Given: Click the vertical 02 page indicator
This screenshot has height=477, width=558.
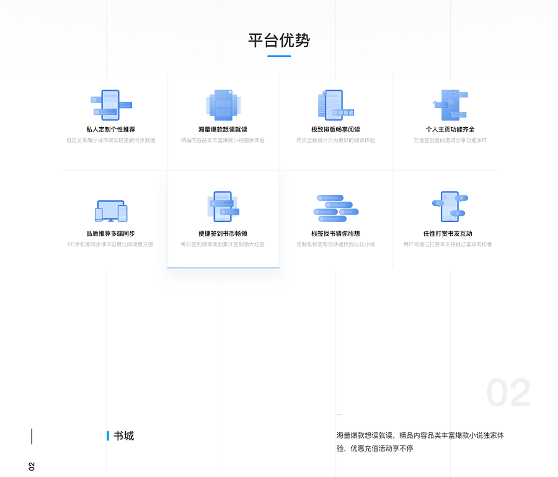Looking at the screenshot, I should pyautogui.click(x=32, y=466).
